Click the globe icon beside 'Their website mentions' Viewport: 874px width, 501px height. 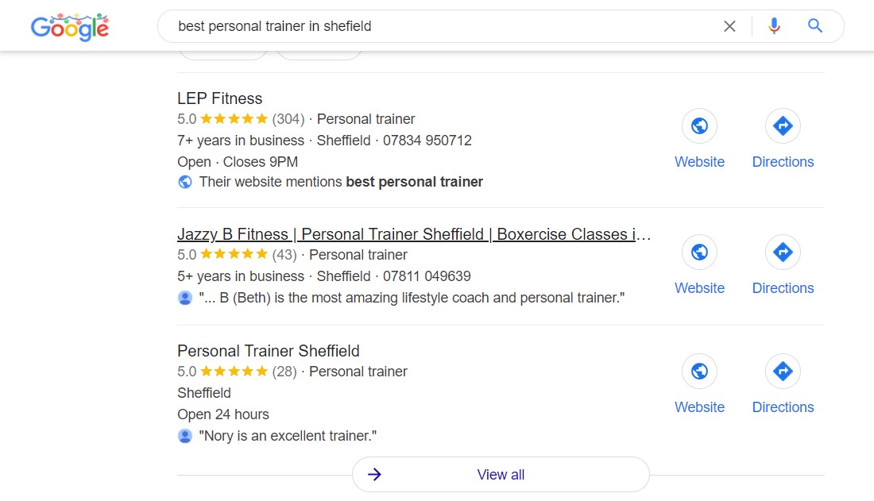184,181
